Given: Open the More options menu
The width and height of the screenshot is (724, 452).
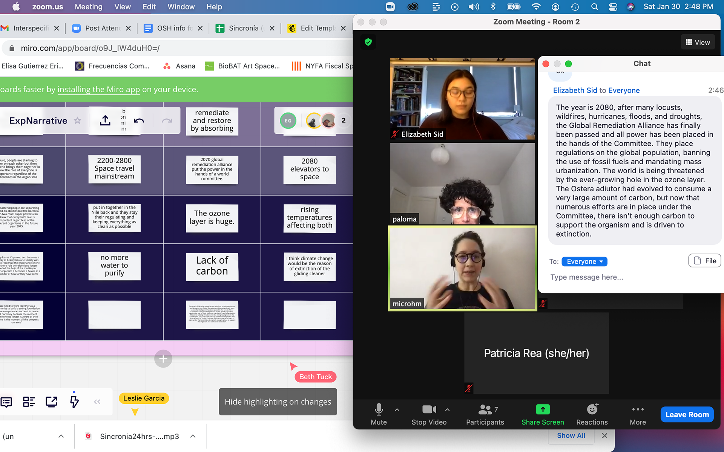Looking at the screenshot, I should (638, 414).
